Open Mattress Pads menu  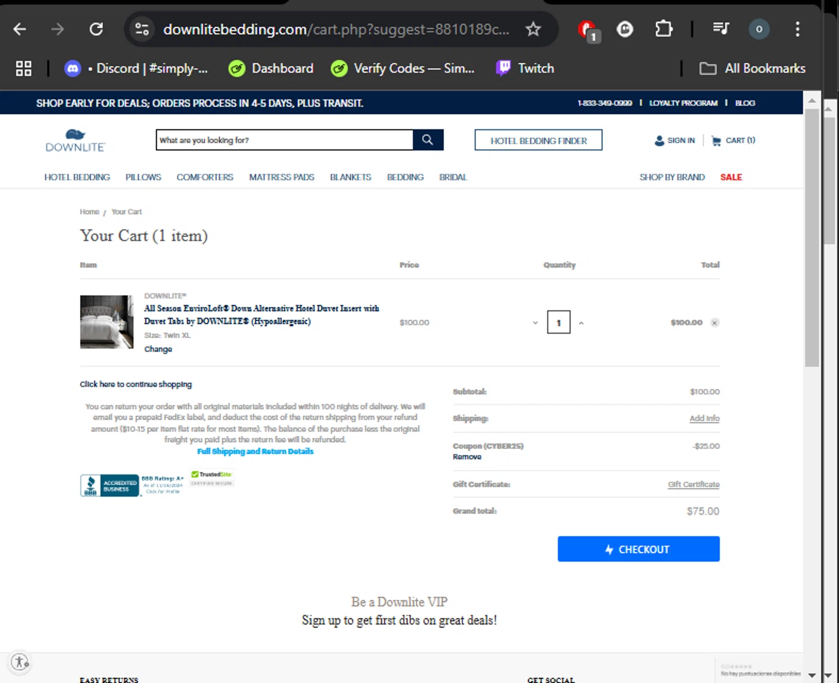[x=281, y=177]
